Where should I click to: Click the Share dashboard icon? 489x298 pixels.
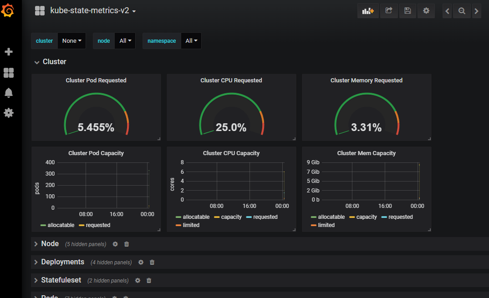coord(389,11)
